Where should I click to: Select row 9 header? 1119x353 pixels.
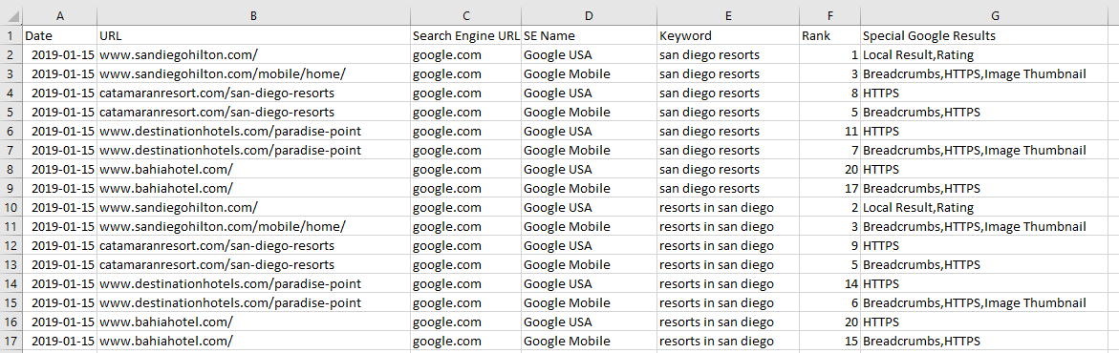(x=11, y=188)
